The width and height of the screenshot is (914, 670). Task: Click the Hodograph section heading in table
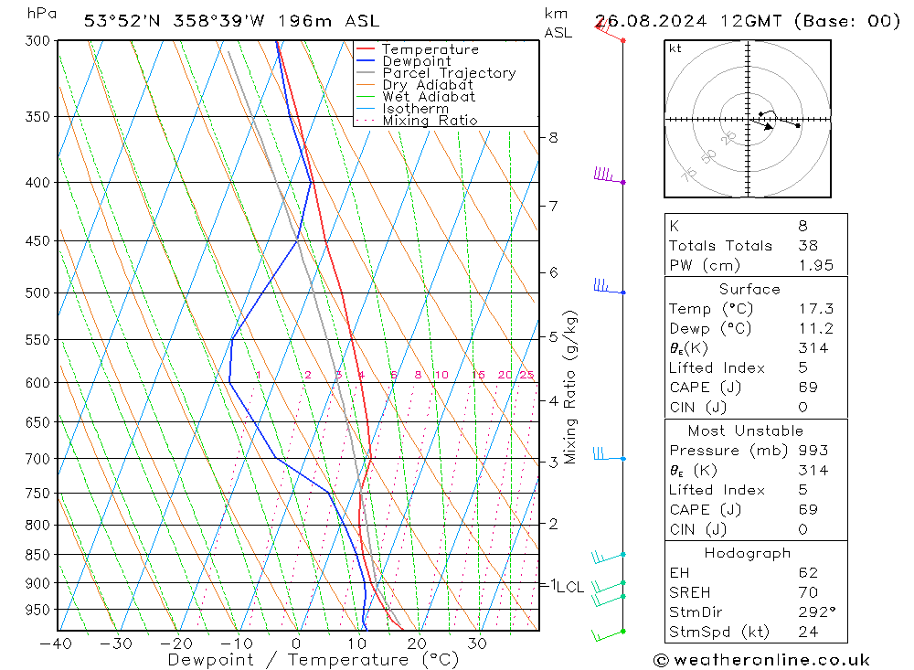click(x=748, y=553)
